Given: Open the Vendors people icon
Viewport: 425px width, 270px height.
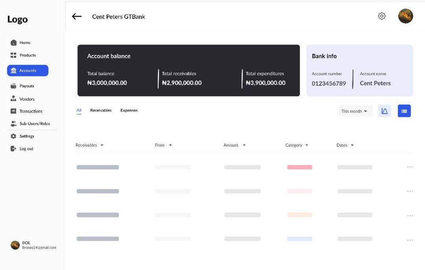Looking at the screenshot, I should click(14, 99).
